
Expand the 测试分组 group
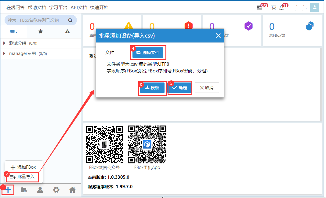click(4, 43)
